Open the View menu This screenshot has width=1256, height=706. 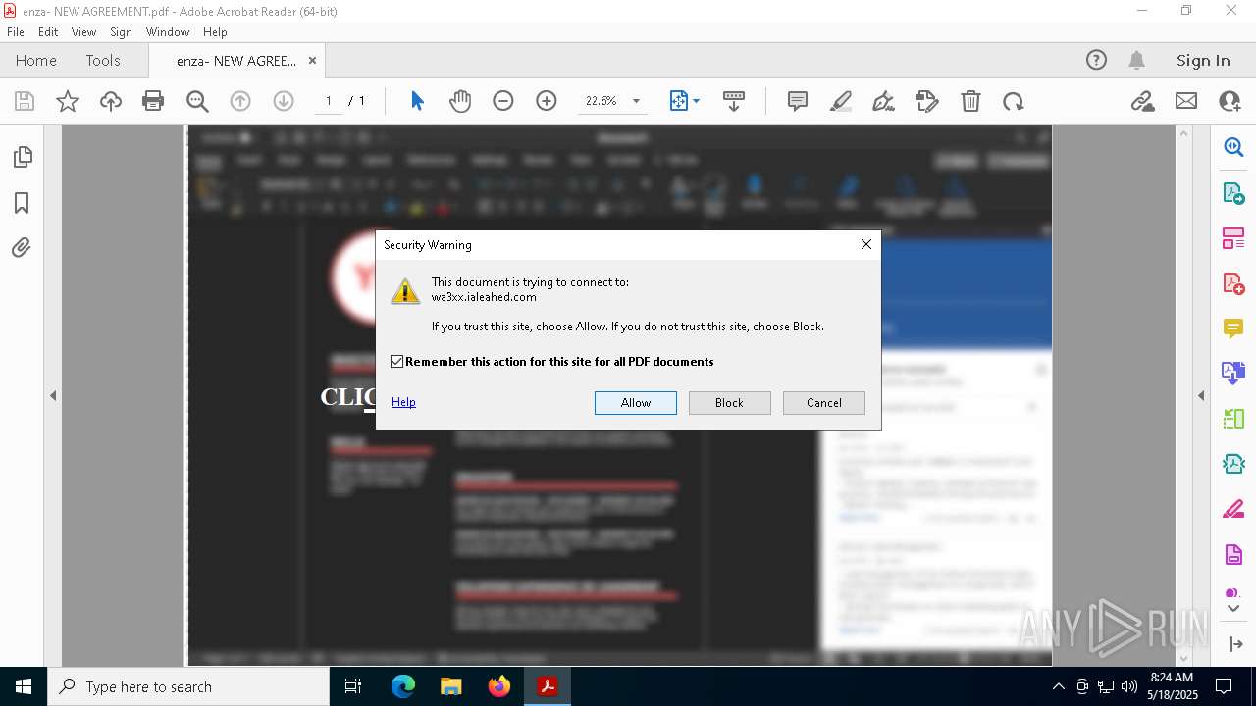[x=83, y=32]
